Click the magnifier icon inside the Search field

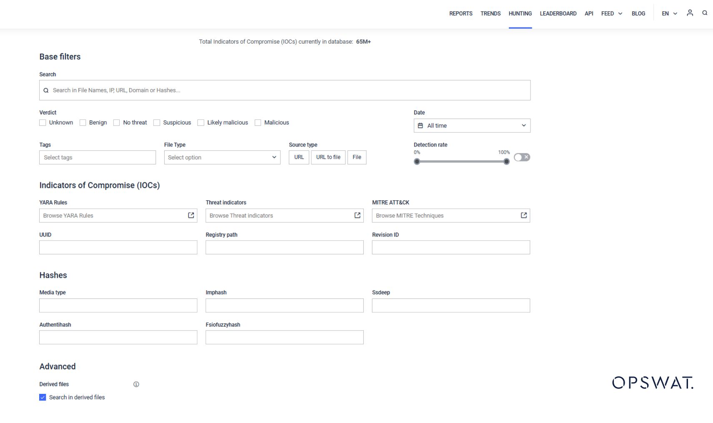click(x=46, y=90)
